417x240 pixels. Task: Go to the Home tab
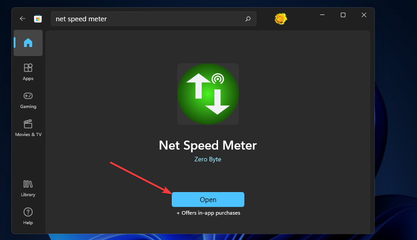click(28, 43)
